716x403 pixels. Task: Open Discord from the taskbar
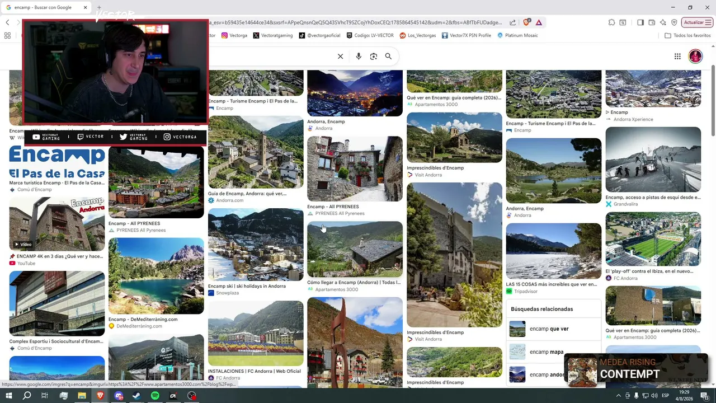click(x=119, y=396)
